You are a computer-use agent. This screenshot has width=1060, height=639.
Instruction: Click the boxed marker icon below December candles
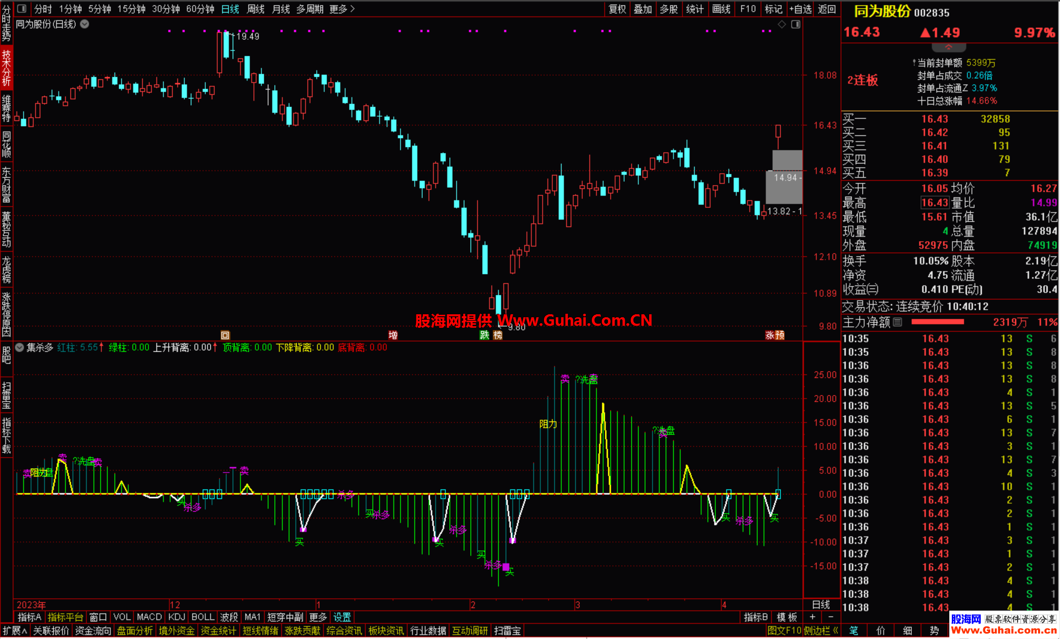point(225,335)
